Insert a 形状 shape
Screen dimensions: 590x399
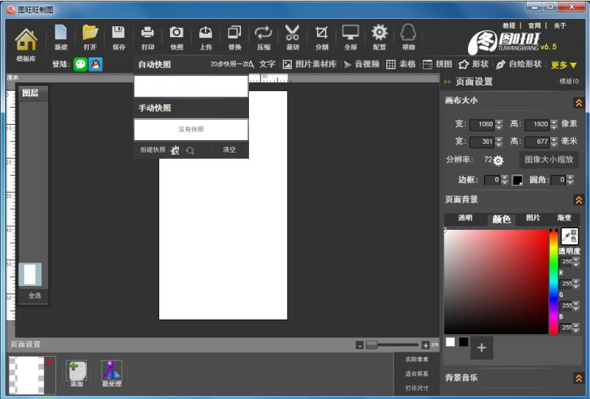click(474, 64)
